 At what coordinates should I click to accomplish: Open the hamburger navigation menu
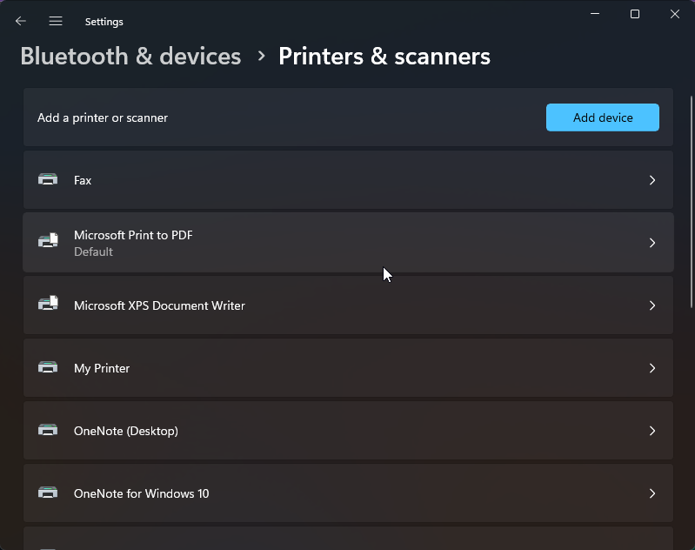pyautogui.click(x=56, y=21)
